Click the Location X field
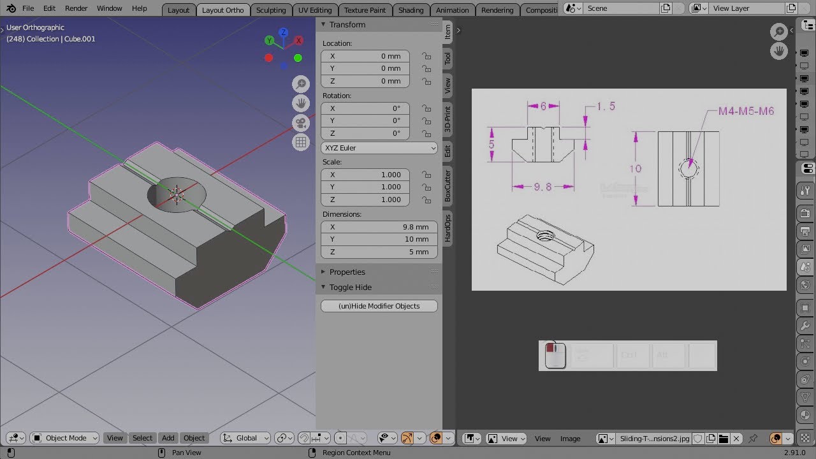The width and height of the screenshot is (816, 459). (x=365, y=56)
